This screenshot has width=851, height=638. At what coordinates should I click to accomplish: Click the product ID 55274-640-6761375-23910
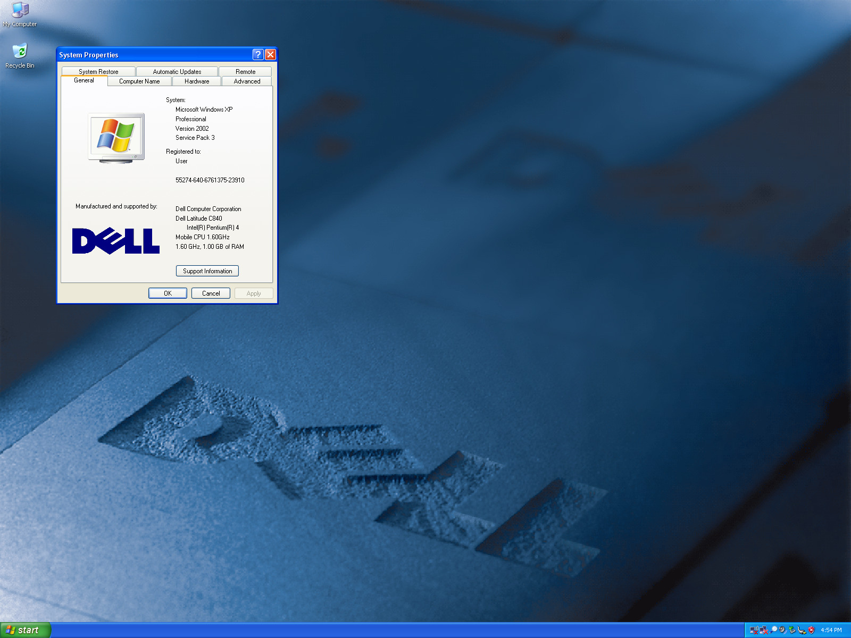[x=210, y=180]
